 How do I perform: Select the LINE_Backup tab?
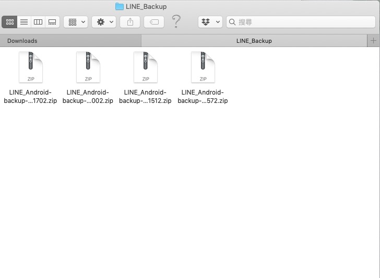(x=254, y=41)
